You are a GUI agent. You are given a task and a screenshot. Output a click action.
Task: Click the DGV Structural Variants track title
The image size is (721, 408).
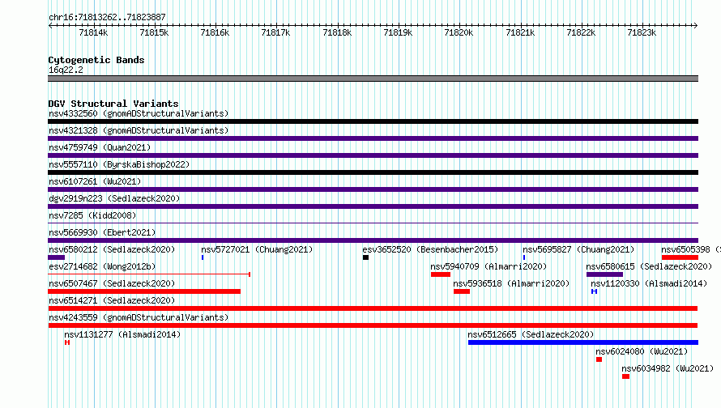tap(113, 104)
